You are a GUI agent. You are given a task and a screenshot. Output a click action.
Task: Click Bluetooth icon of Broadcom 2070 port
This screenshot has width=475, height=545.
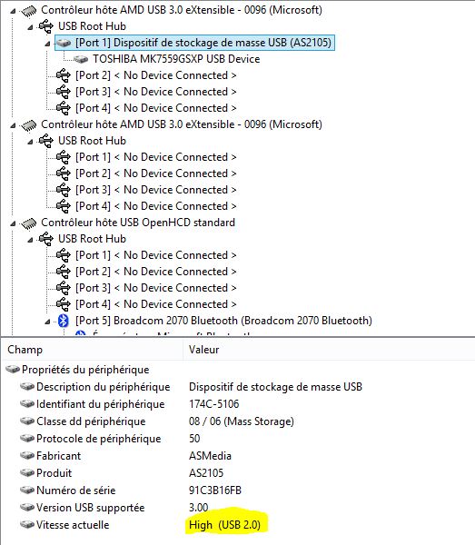coord(64,321)
